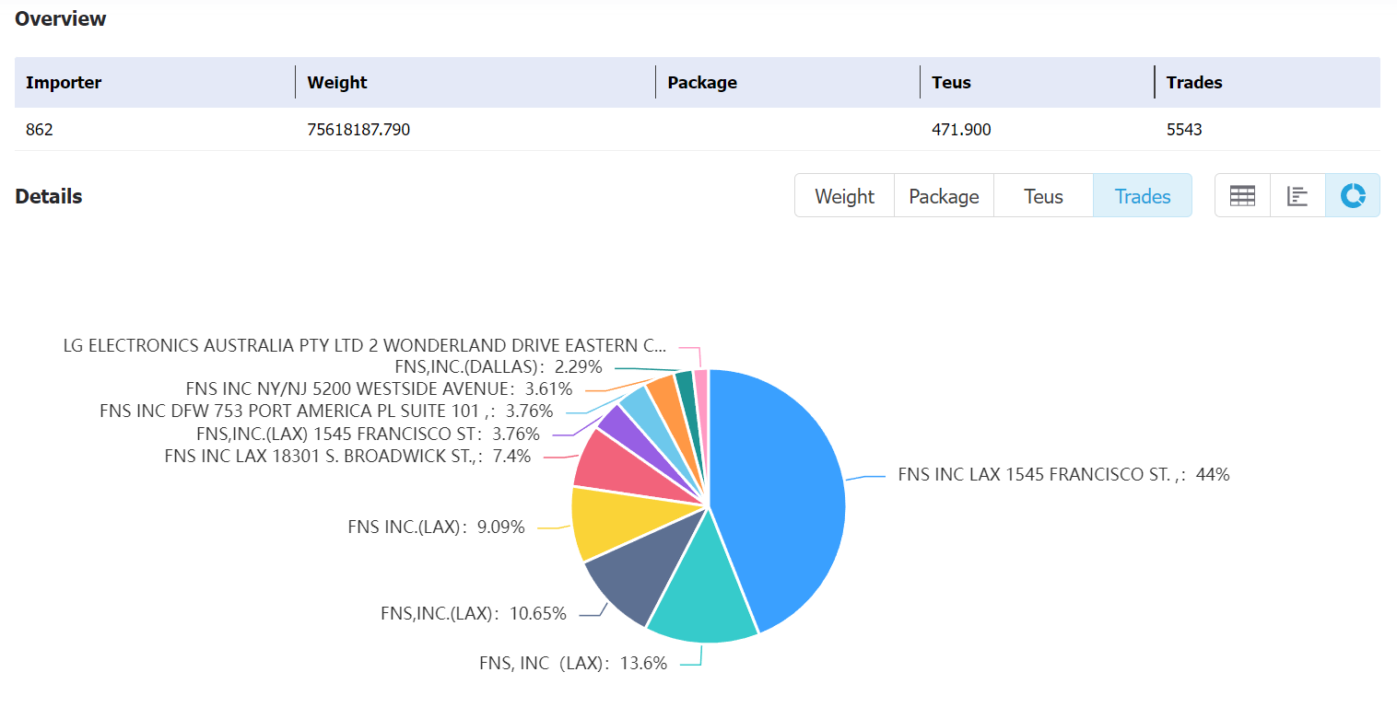The height and width of the screenshot is (707, 1397).
Task: Switch to bar chart view icon
Action: 1297,196
